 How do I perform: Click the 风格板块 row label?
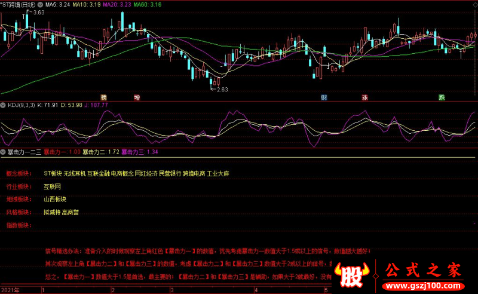(x=19, y=212)
